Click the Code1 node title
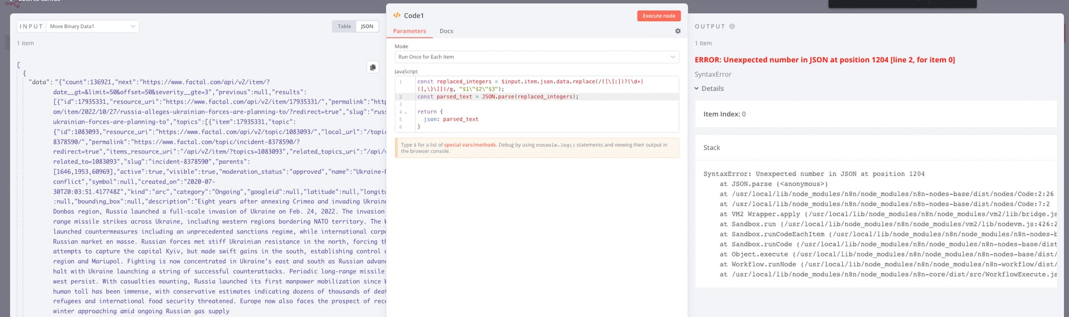Image resolution: width=1069 pixels, height=317 pixels. click(x=414, y=16)
